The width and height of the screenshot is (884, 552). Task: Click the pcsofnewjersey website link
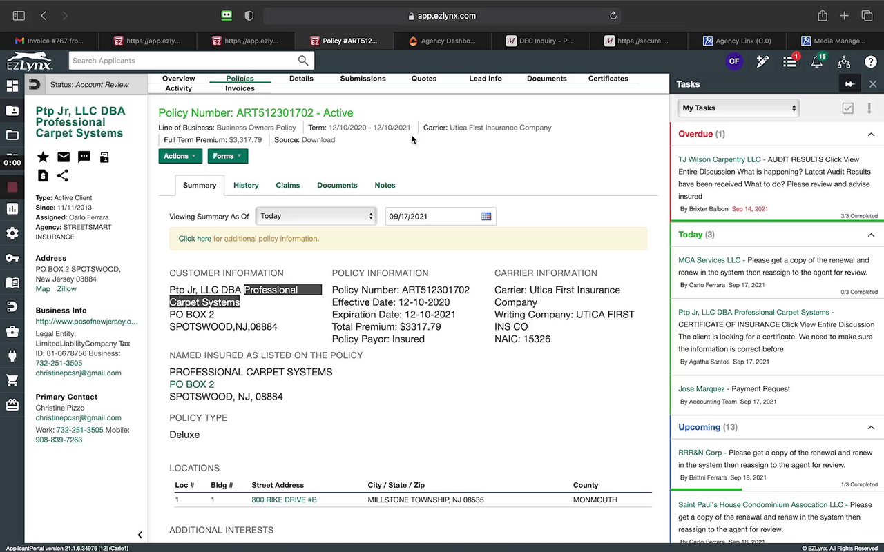point(87,321)
